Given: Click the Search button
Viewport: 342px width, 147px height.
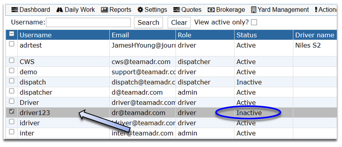Looking at the screenshot, I should click(148, 22).
